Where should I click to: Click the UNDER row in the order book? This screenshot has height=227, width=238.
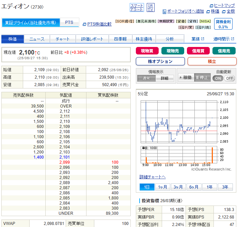[x=66, y=213]
